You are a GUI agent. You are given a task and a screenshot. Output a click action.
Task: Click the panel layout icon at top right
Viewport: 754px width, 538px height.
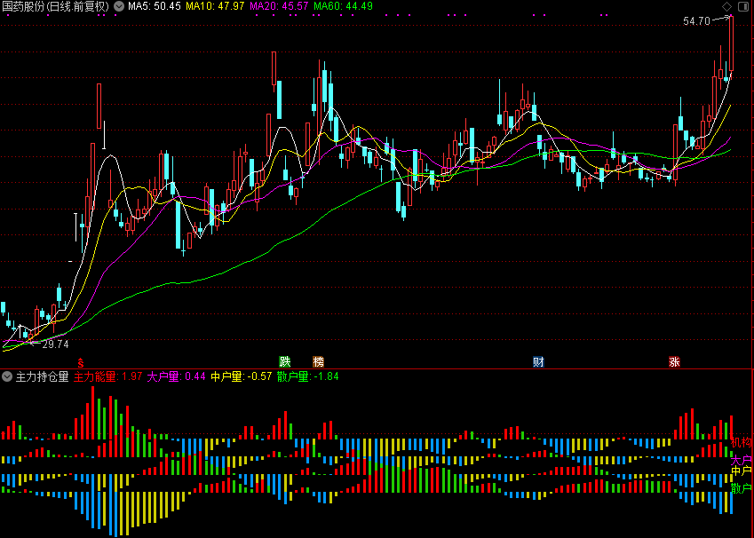pos(743,7)
